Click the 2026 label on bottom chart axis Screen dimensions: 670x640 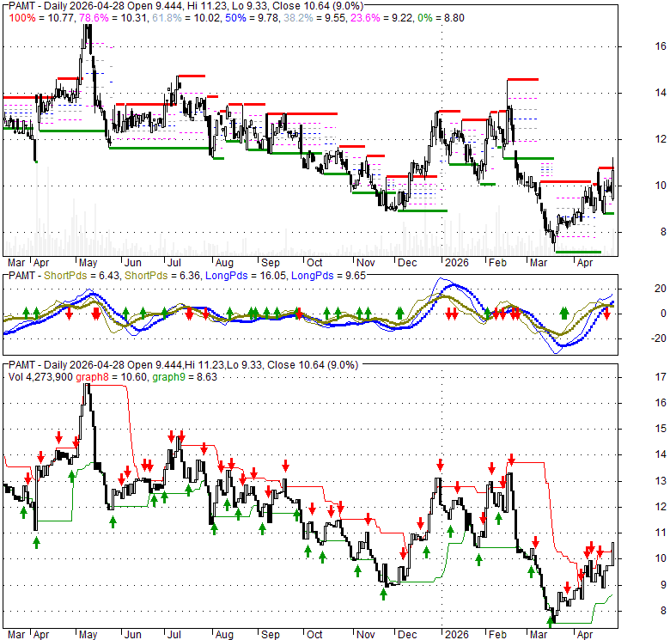pos(450,637)
